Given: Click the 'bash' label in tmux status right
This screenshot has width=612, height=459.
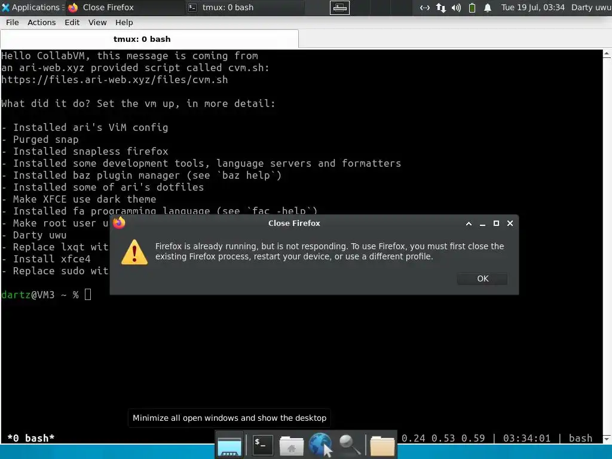Looking at the screenshot, I should (x=580, y=438).
